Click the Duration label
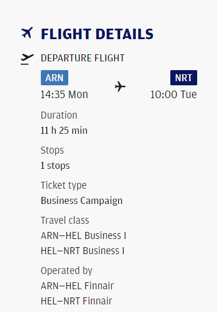 [x=59, y=115]
